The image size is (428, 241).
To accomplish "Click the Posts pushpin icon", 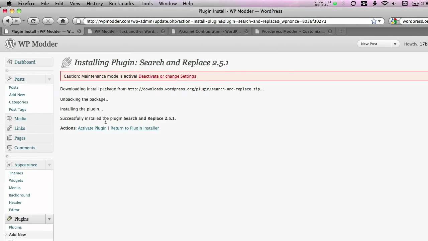I will pos(9,79).
